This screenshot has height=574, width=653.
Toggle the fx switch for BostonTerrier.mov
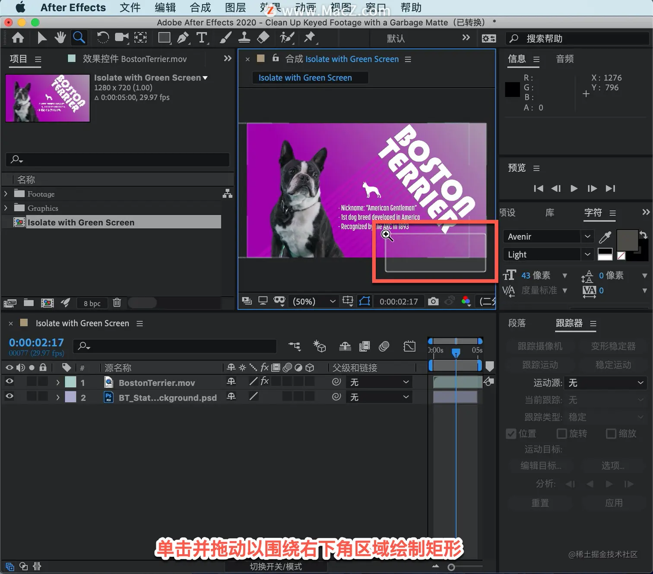pos(265,382)
